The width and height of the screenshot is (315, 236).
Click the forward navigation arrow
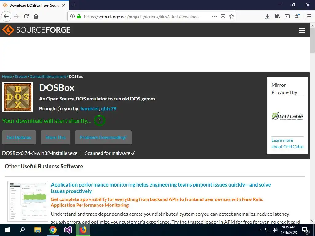16,17
